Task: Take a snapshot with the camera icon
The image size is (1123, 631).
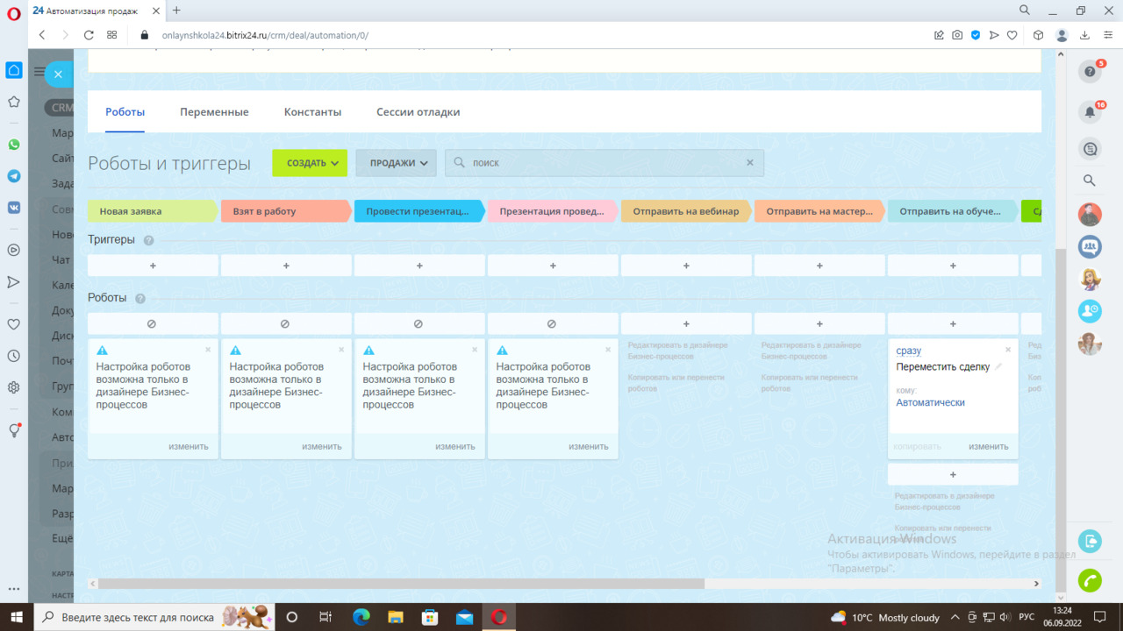Action: (x=957, y=35)
